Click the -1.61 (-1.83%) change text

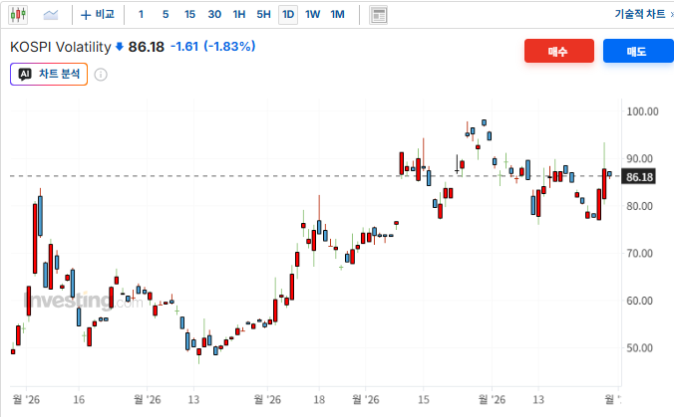click(213, 47)
